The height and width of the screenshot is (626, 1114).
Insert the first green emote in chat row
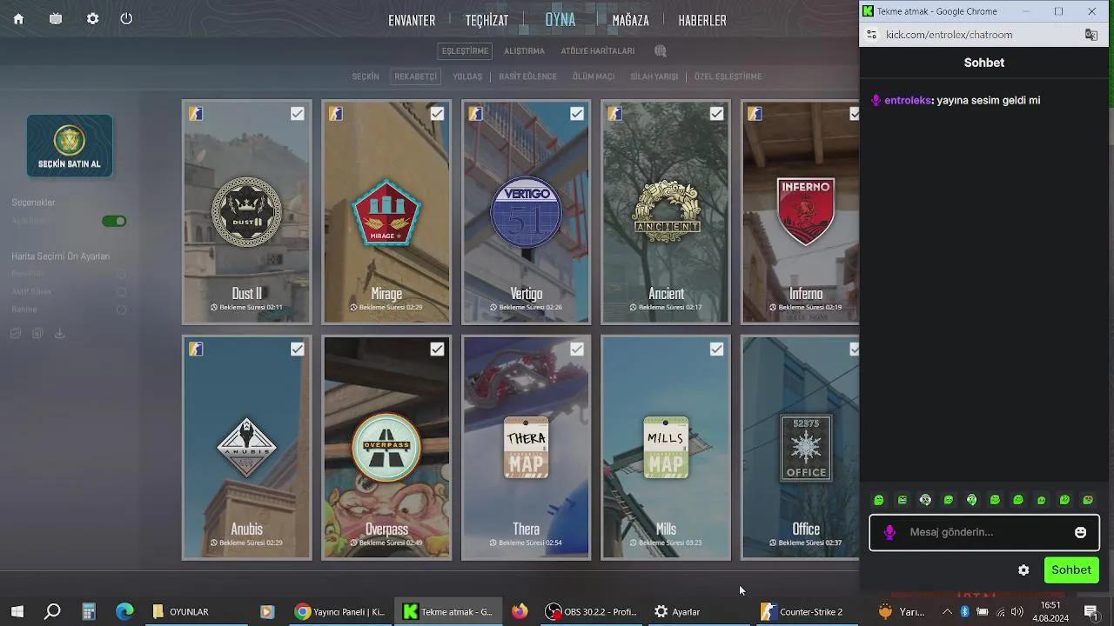click(x=879, y=500)
